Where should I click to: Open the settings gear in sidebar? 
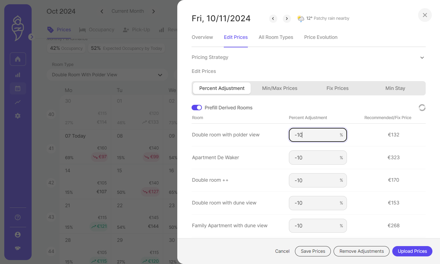[x=18, y=116]
